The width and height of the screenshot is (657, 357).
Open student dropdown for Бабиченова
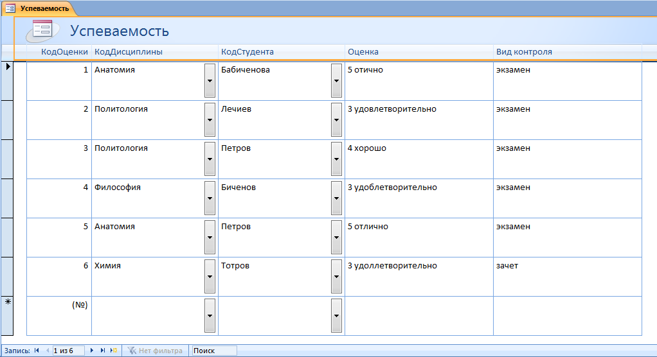[x=336, y=81]
